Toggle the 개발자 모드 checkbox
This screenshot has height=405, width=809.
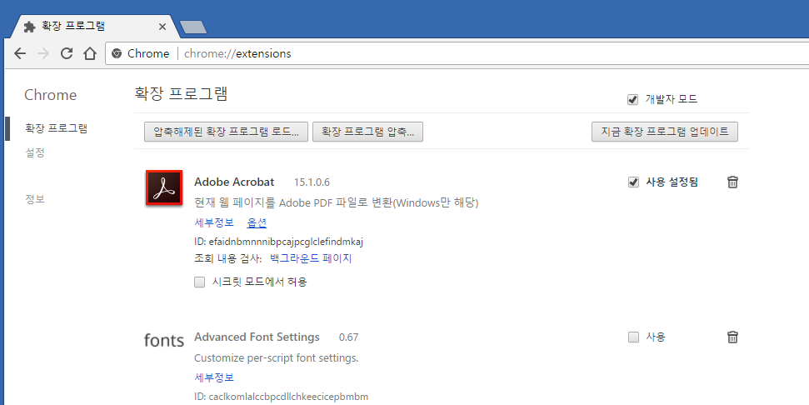click(632, 100)
